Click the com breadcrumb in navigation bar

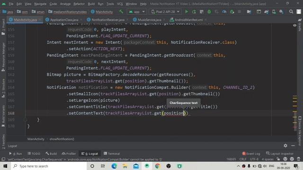[22, 12]
